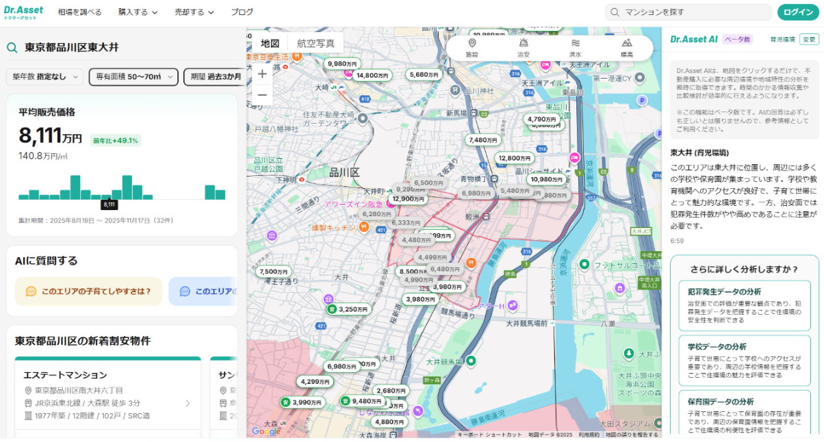Viewport: 824px width, 442px height.
Task: Open the 売却する menu
Action: click(x=194, y=12)
